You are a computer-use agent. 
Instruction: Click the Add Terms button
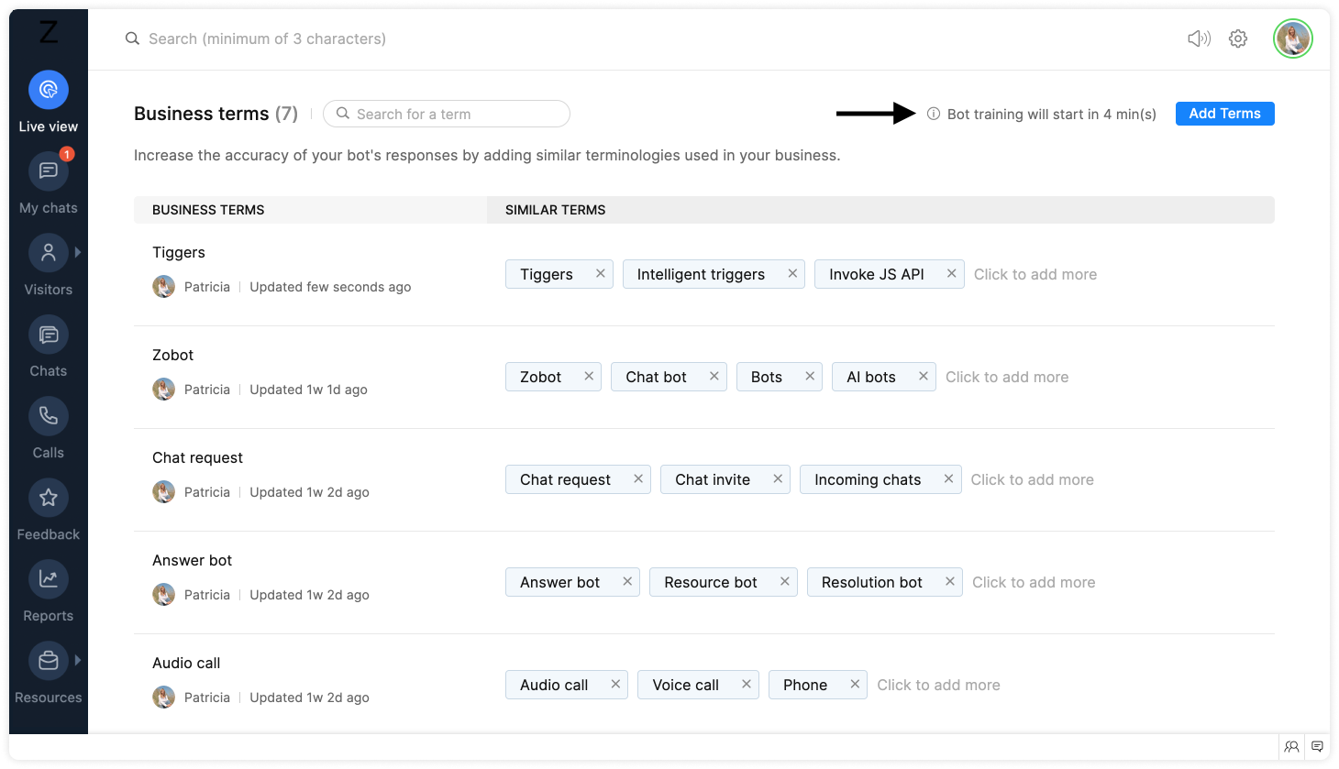1224,114
